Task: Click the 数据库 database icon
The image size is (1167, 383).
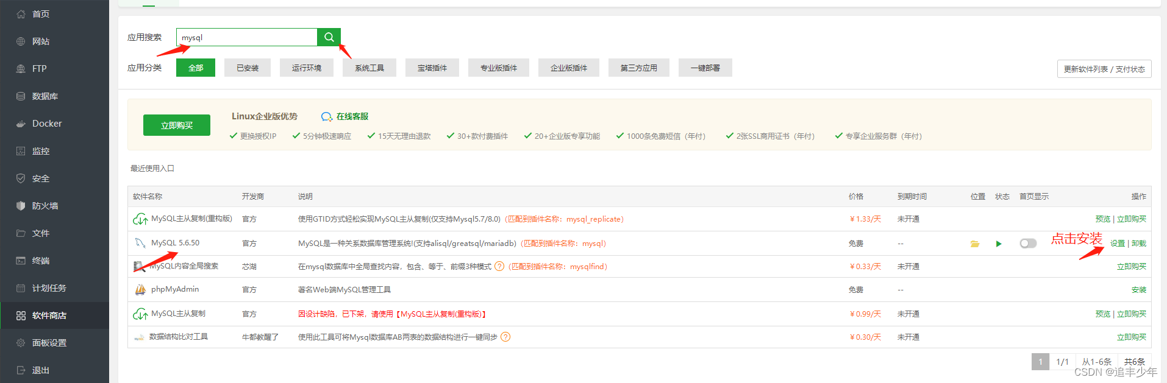Action: (x=21, y=96)
